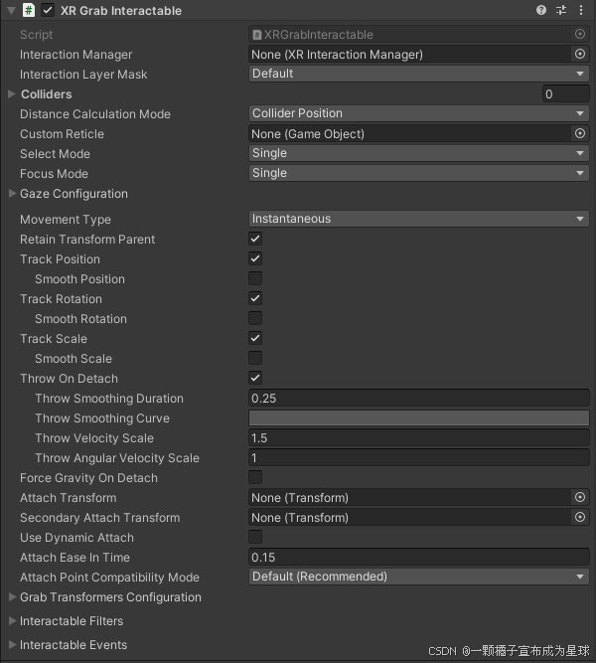
Task: Click the Colliders size field
Action: point(565,93)
